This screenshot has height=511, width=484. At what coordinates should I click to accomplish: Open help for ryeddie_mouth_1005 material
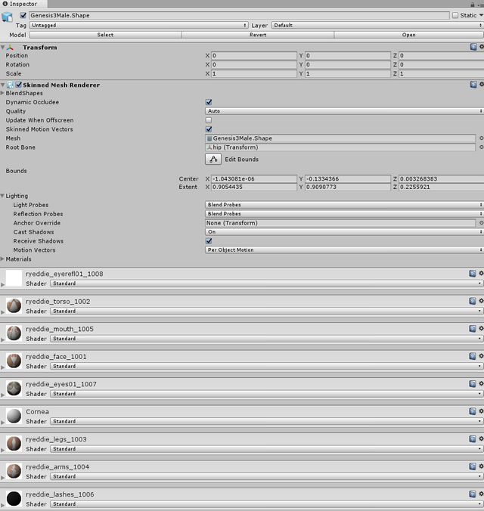point(472,329)
